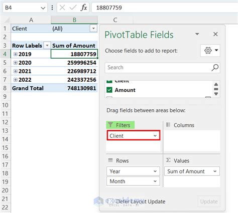Open the Tools gear layout menu
This screenshot has height=213, width=238.
pos(210,50)
